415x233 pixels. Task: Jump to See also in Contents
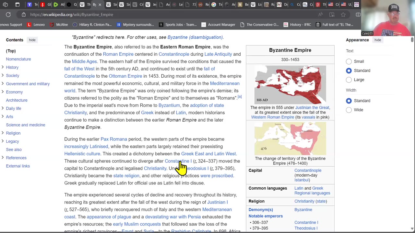click(14, 150)
